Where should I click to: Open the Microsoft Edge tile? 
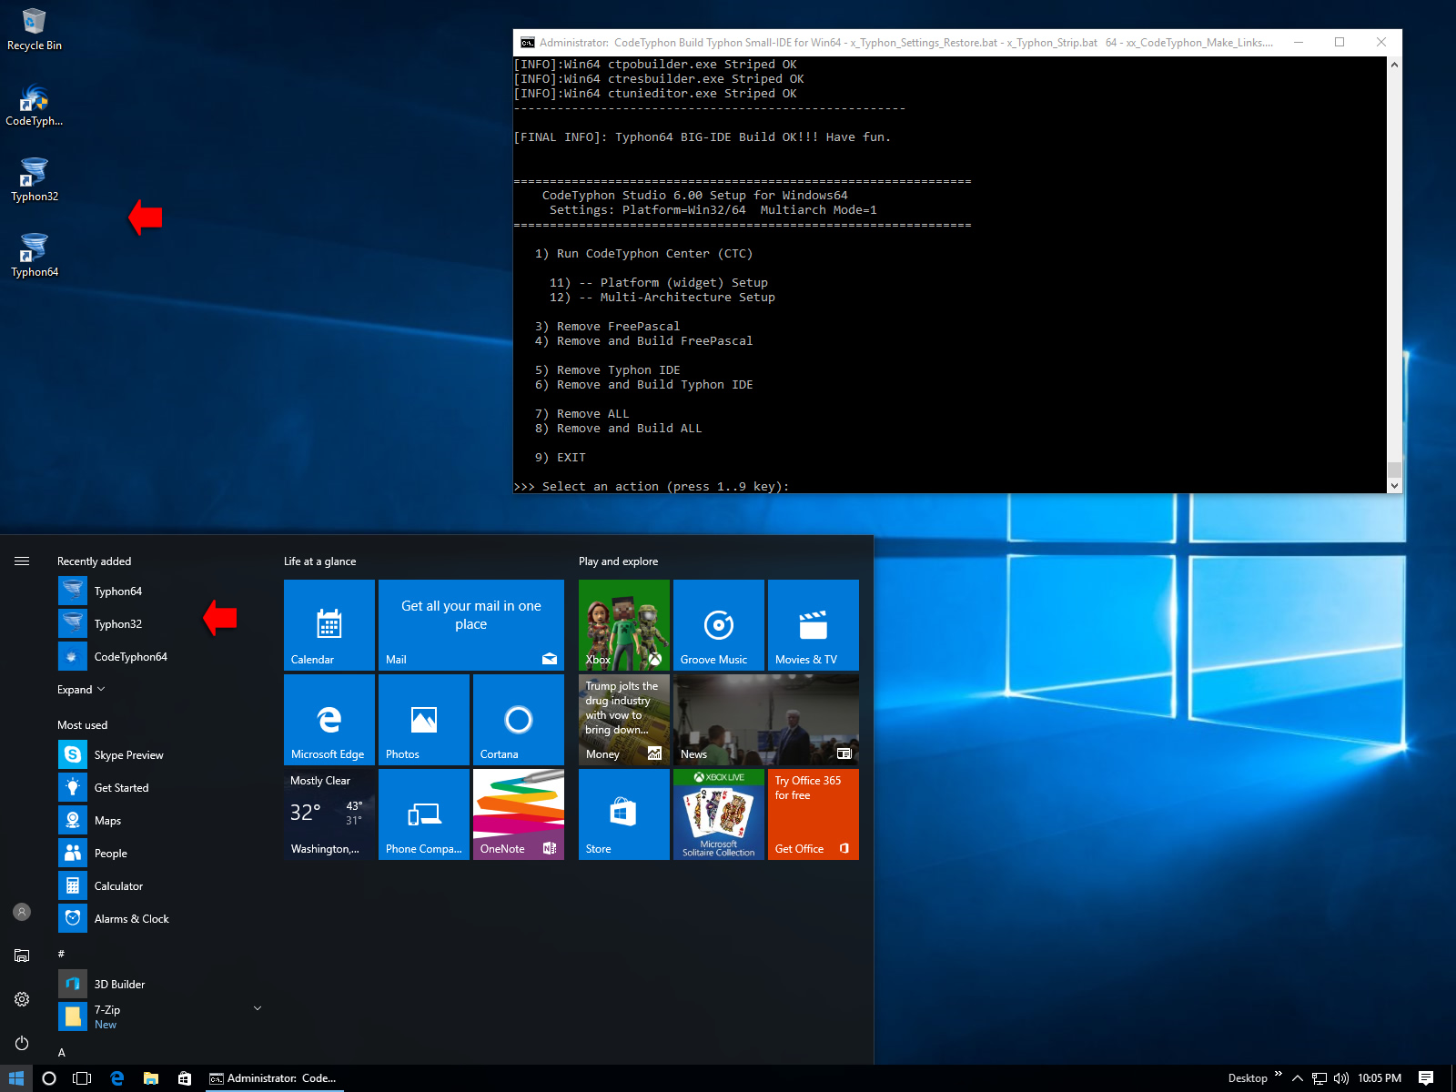[x=329, y=720]
